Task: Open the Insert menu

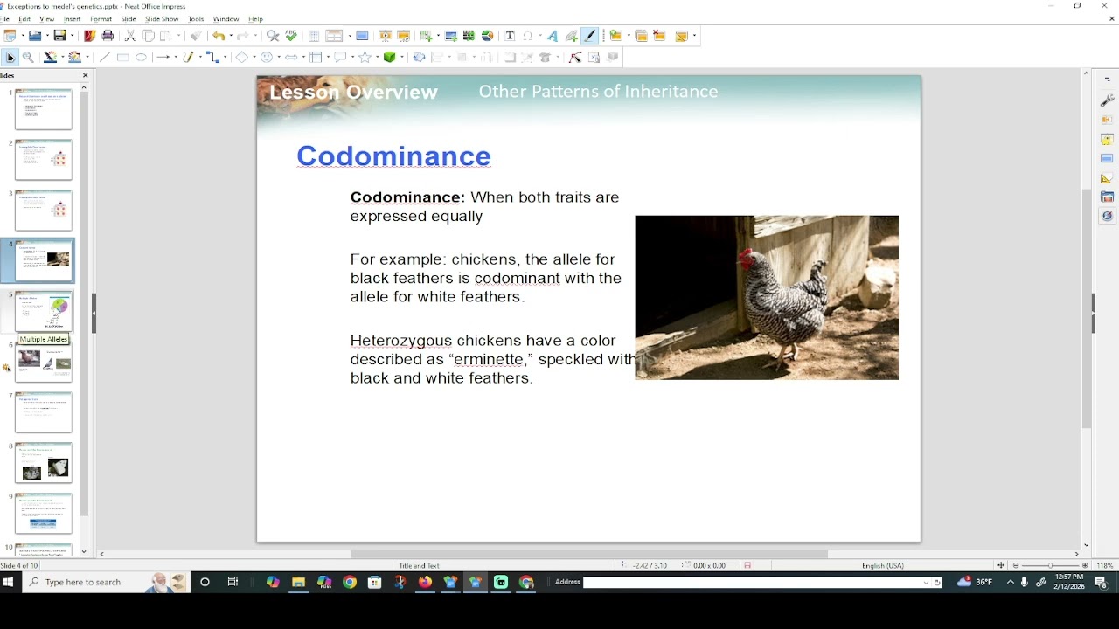Action: pyautogui.click(x=72, y=18)
